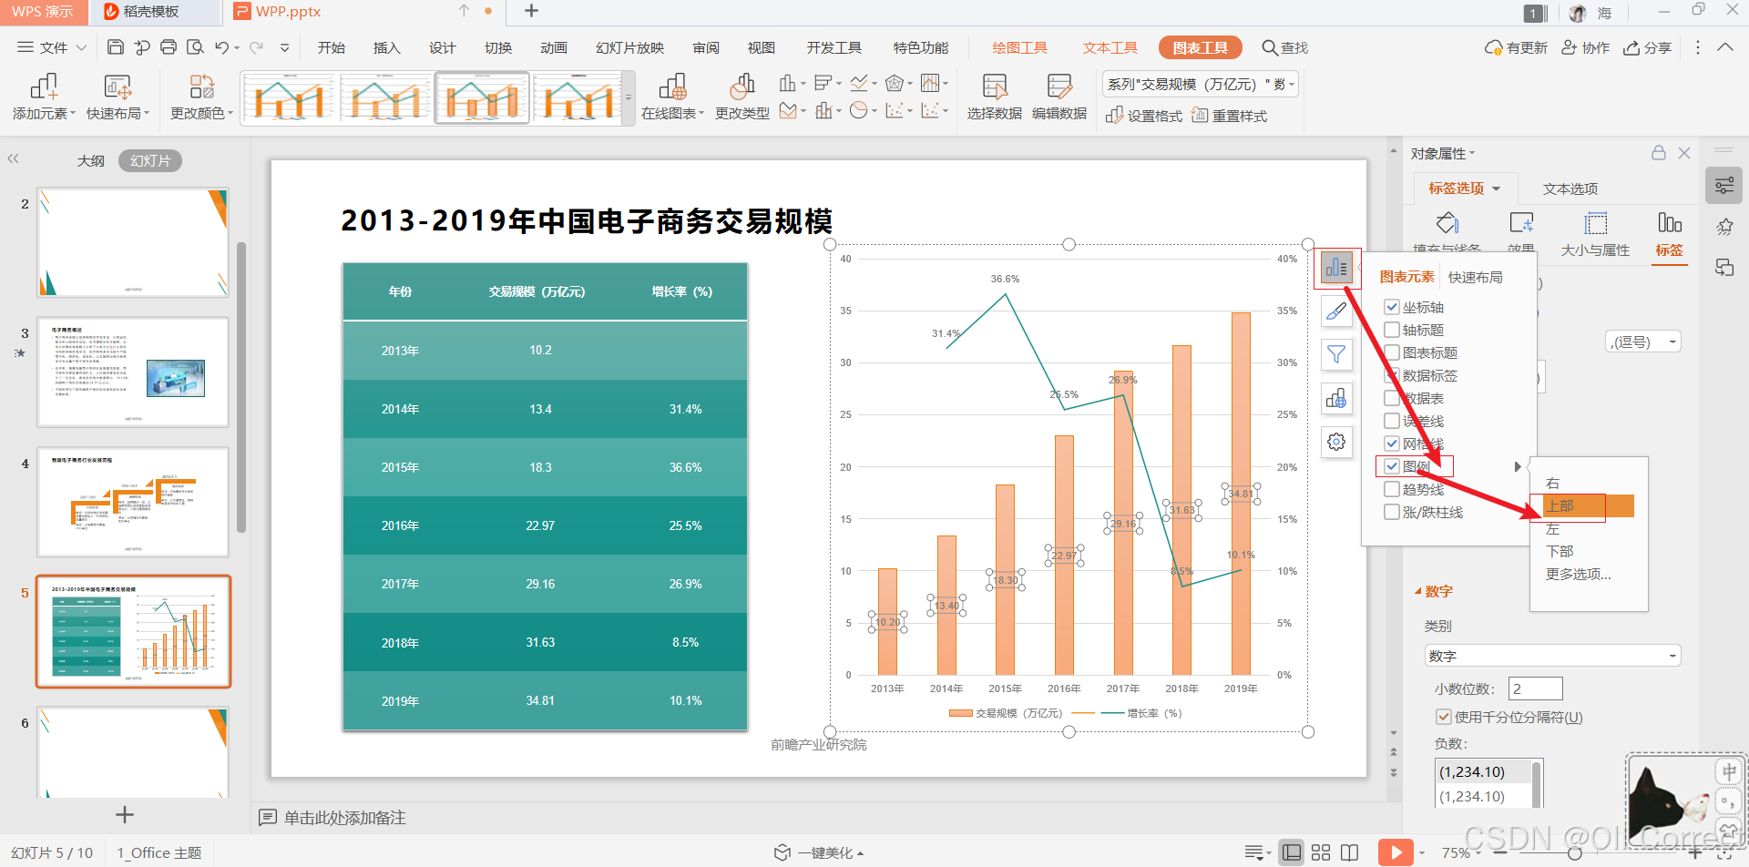The height and width of the screenshot is (867, 1749).
Task: Enable the Chart Title (图表标题) checkbox
Action: [x=1392, y=352]
